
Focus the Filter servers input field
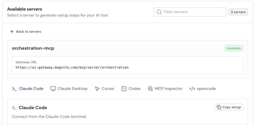(x=190, y=12)
